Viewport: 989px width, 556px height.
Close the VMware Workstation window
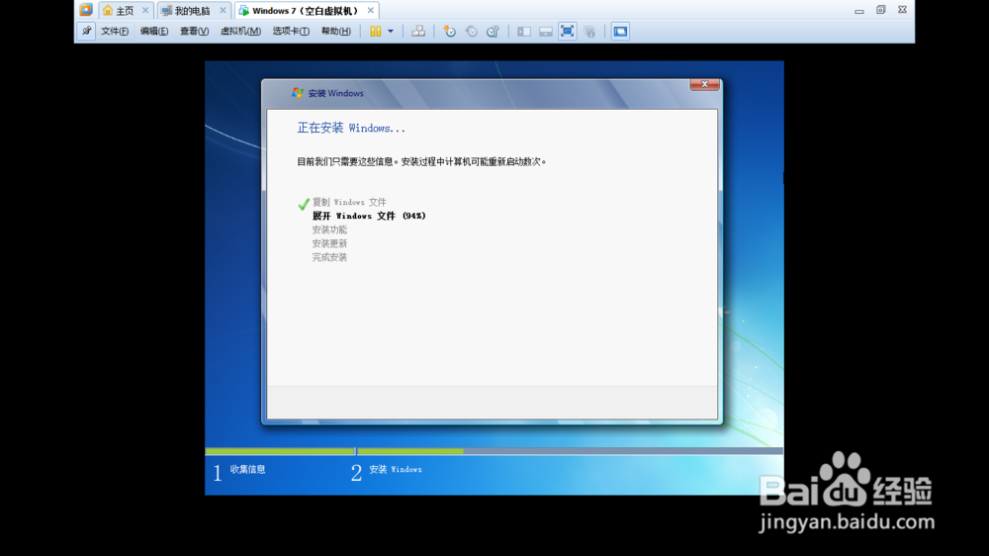point(903,10)
